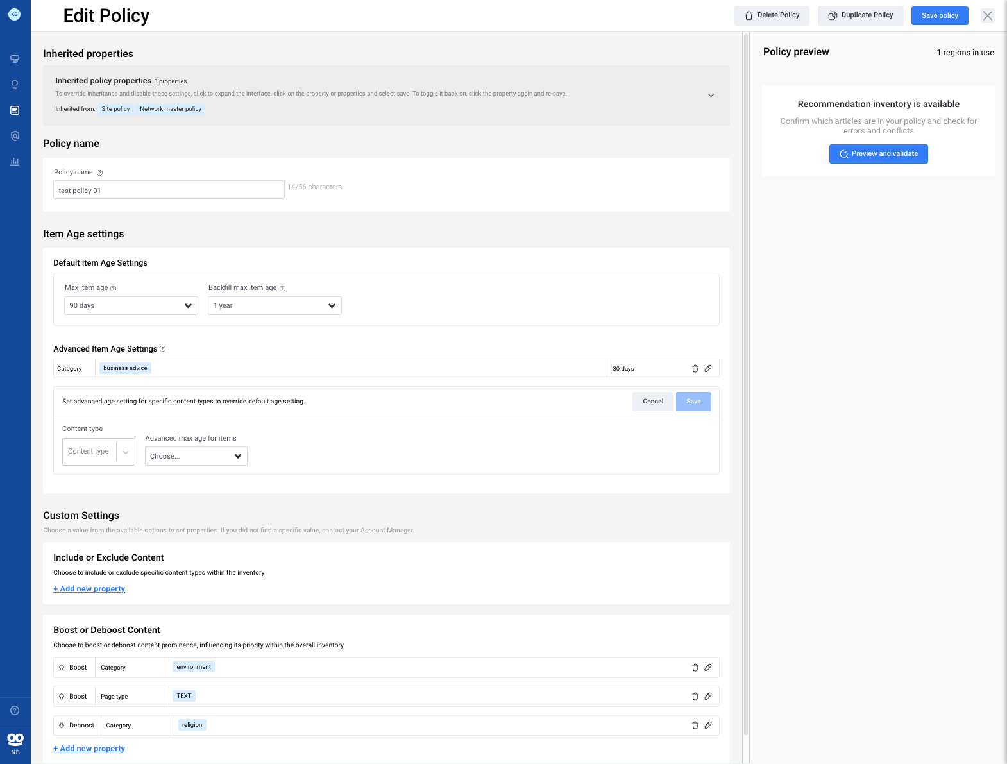Add new property under Boost or Deboost Content
The height and width of the screenshot is (764, 1007).
click(89, 749)
